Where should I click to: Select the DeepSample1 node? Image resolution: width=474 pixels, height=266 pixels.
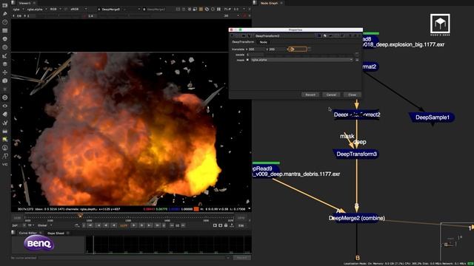433,117
